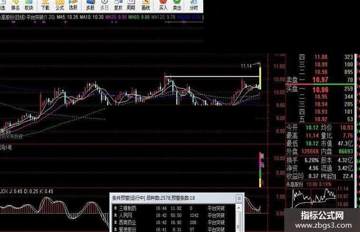
Task: Click buy-four price 10.93
Action: coord(321,112)
